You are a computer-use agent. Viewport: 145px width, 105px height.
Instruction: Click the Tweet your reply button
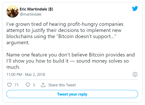point(72,94)
